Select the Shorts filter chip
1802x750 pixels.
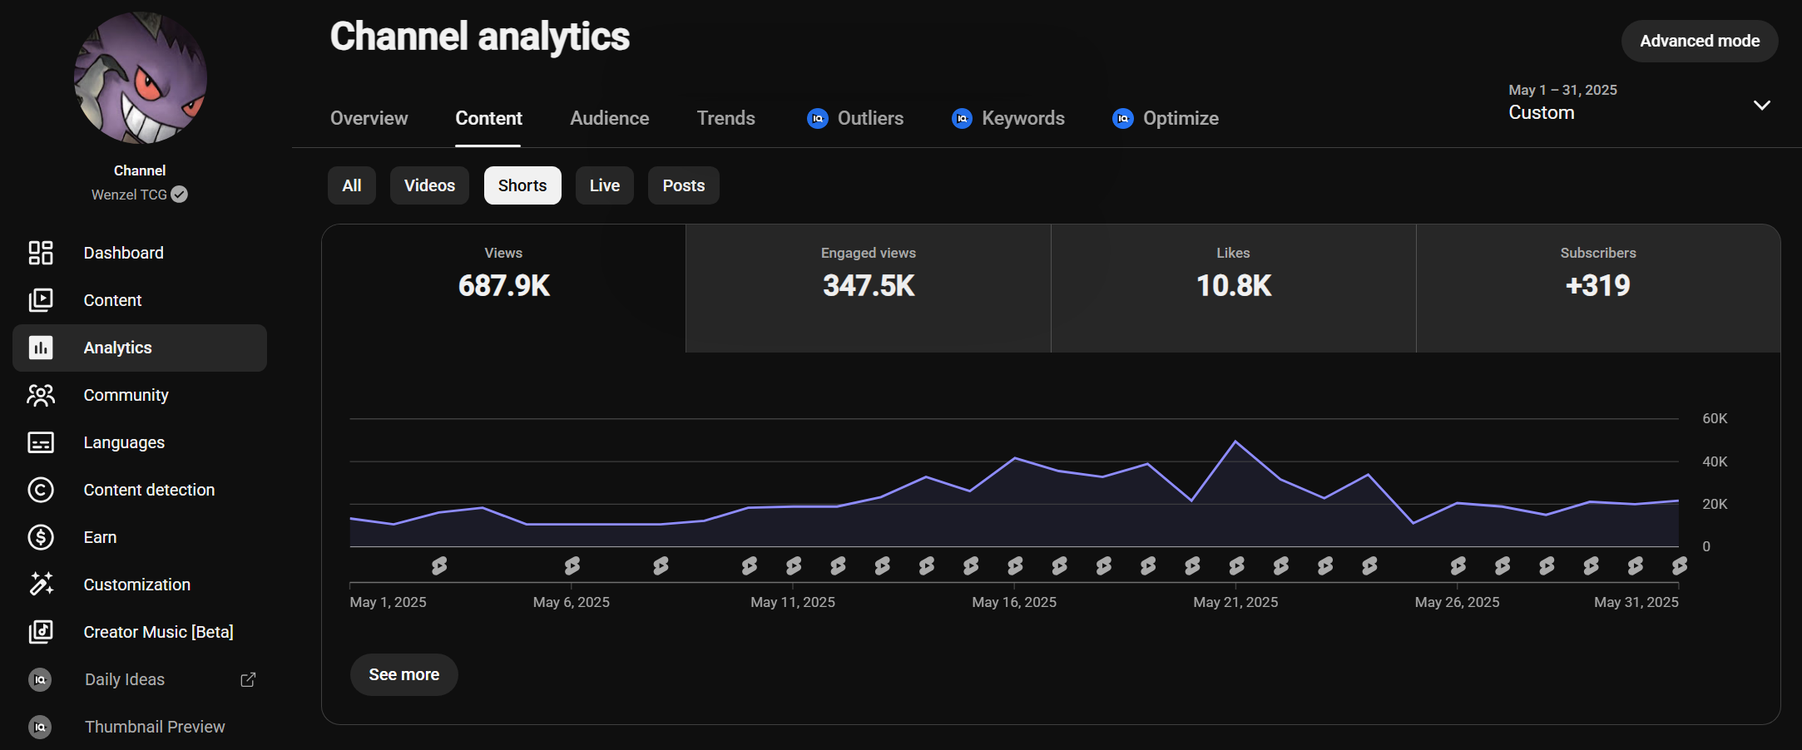[x=522, y=185]
